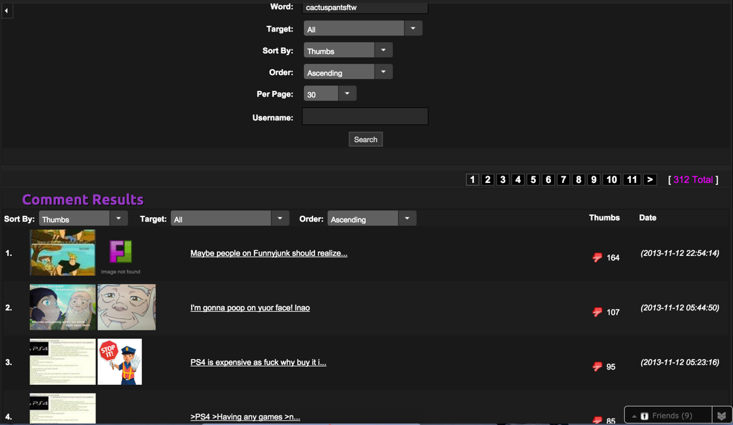Click thumbs-down icon next to 95
Viewport: 733px width, 425px height.
coord(597,367)
